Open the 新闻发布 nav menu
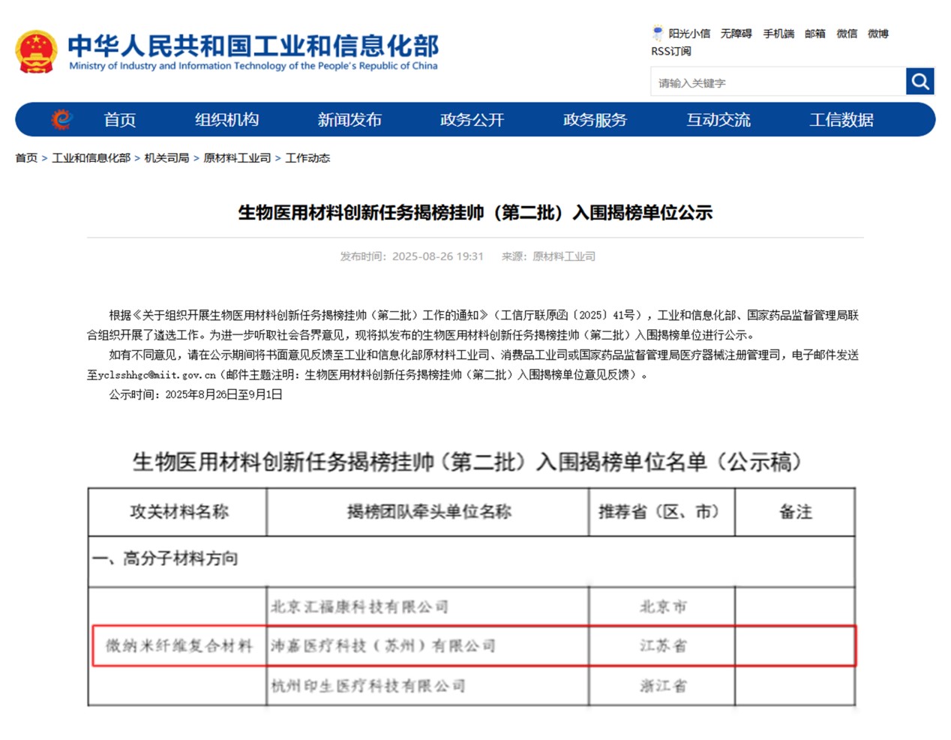The image size is (951, 740). click(349, 120)
